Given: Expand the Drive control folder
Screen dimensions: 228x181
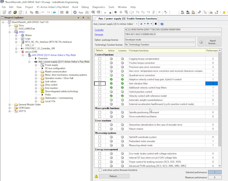Looking at the screenshot, I should [36, 85].
